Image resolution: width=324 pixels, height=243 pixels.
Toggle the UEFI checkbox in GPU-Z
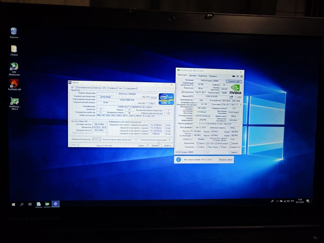point(236,97)
